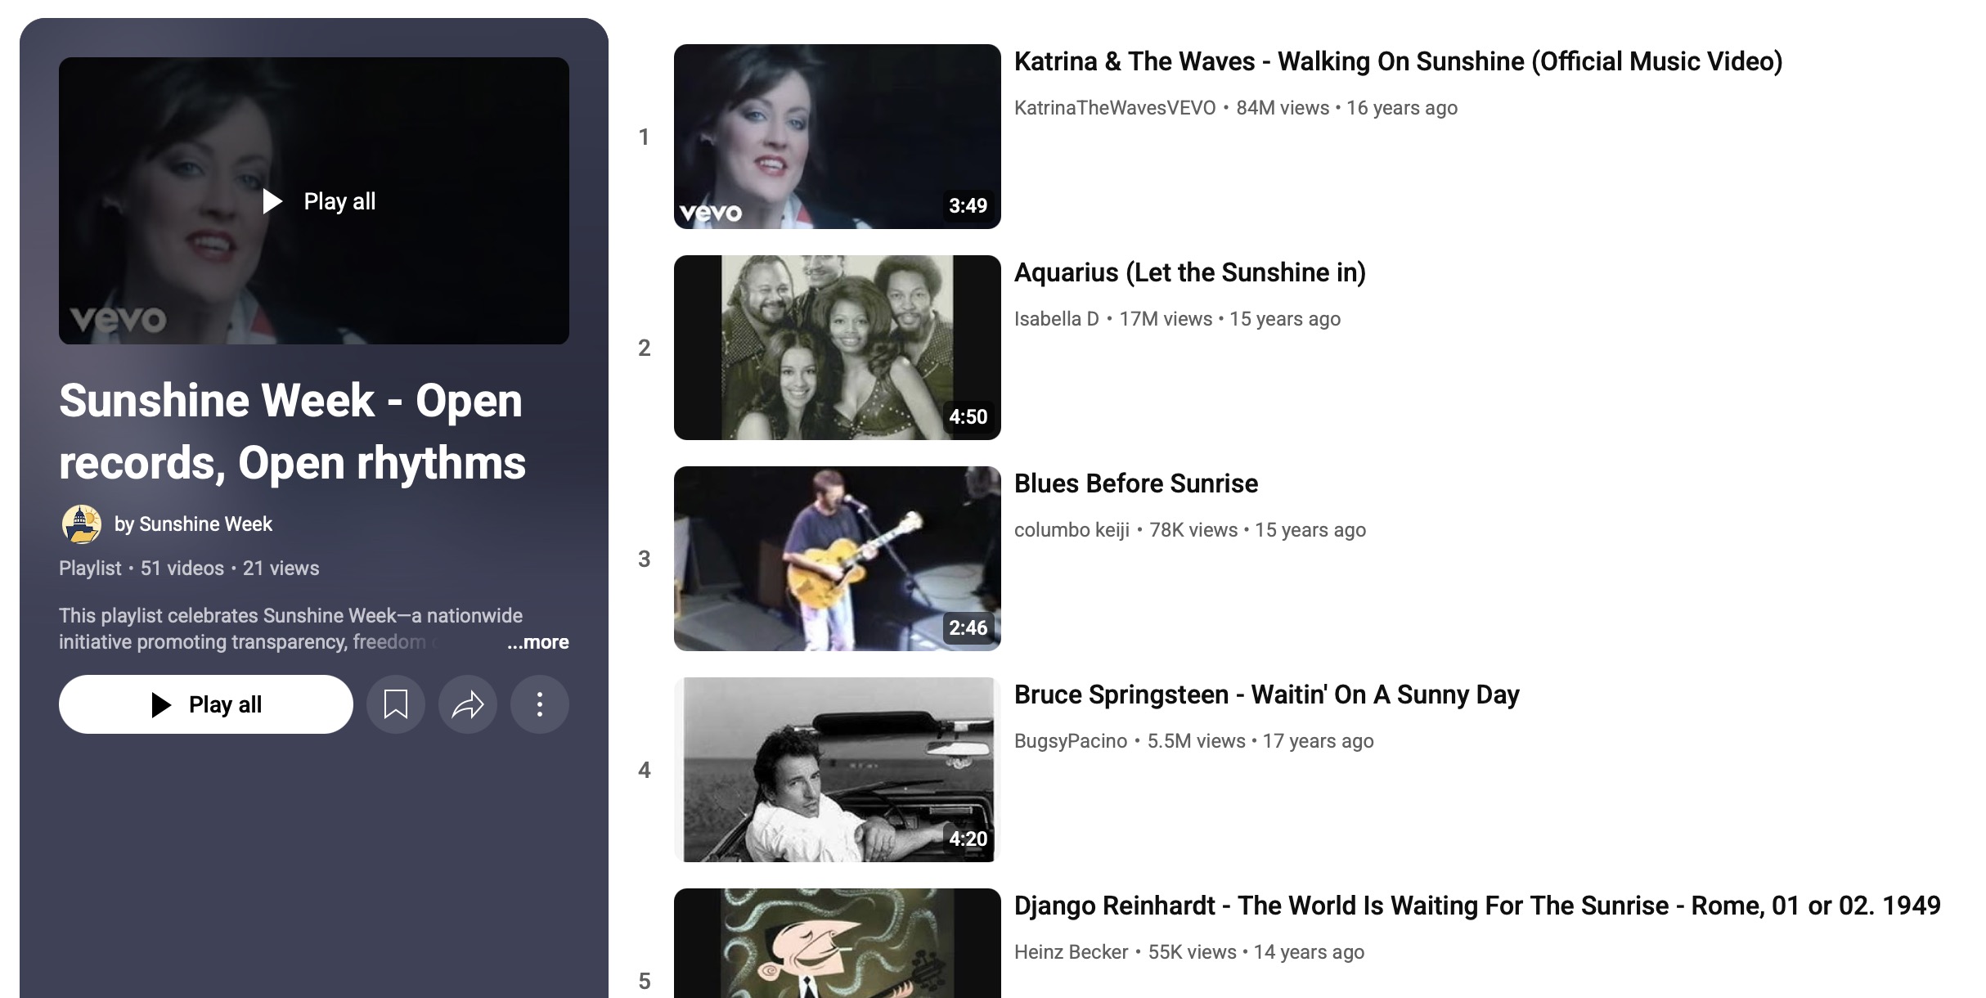
Task: Click playlist title Sunshine Week - Open records
Action: pyautogui.click(x=292, y=431)
